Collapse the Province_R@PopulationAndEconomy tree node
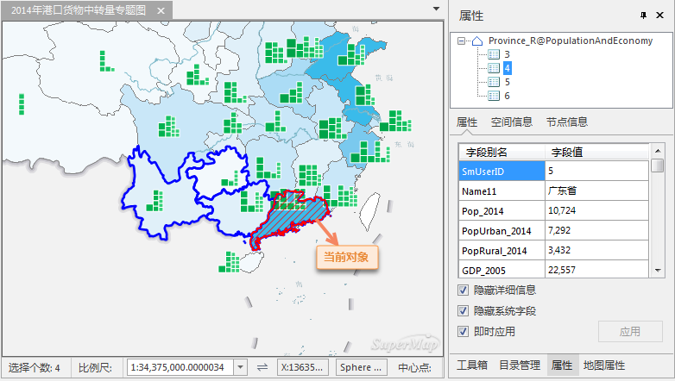Image resolution: width=675 pixels, height=381 pixels. [463, 41]
